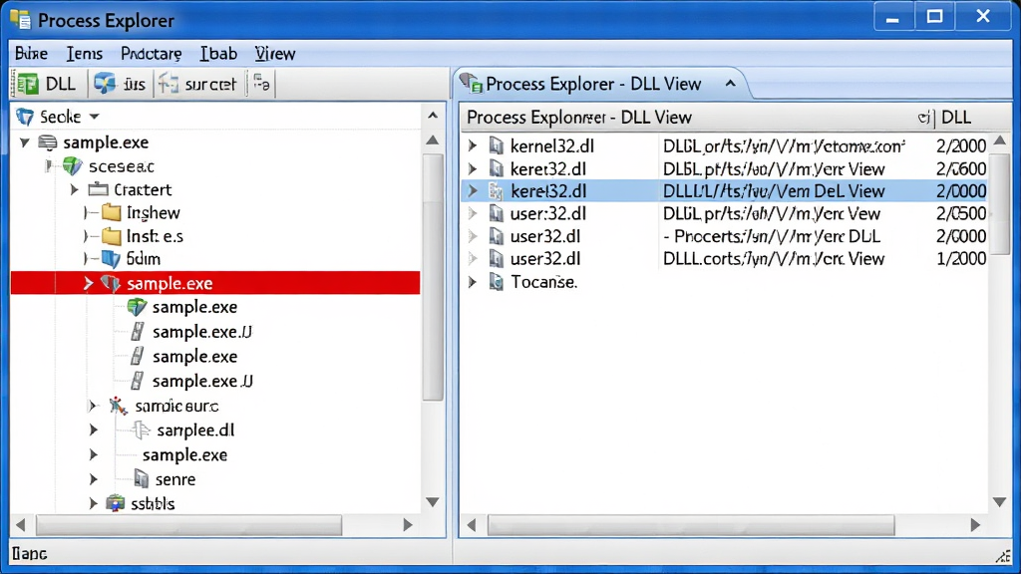Viewport: 1021px width, 574px height.
Task: Collapse the root sample.exe node
Action: (x=25, y=142)
